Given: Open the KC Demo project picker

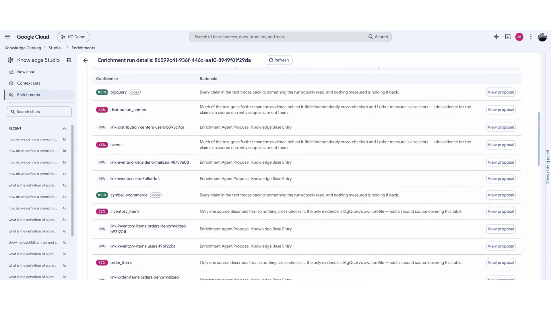Looking at the screenshot, I should tap(73, 37).
